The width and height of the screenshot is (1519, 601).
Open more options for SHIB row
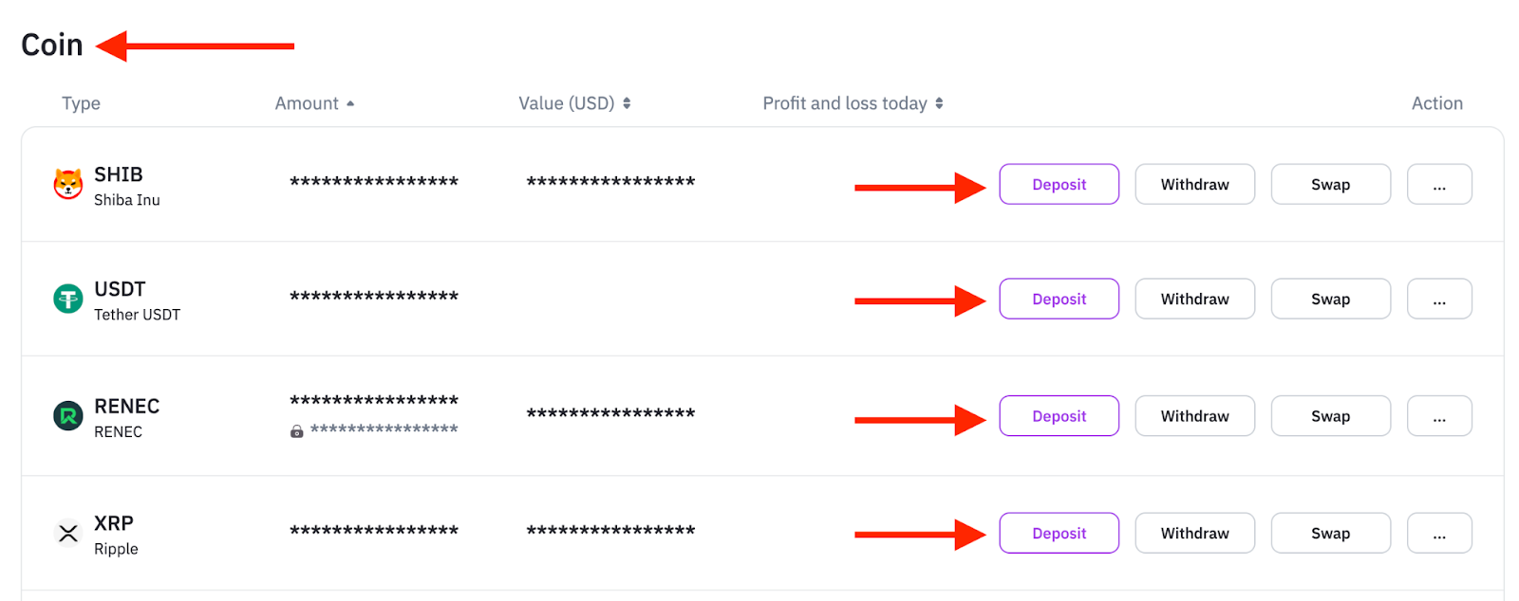pos(1439,185)
